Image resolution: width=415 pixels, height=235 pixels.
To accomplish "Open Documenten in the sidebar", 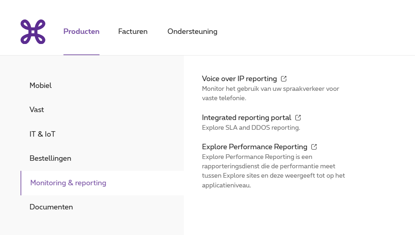I will [x=51, y=207].
